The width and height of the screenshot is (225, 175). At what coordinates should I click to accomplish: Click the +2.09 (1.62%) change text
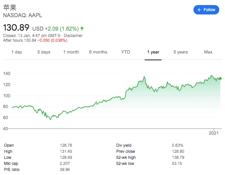[62, 29]
